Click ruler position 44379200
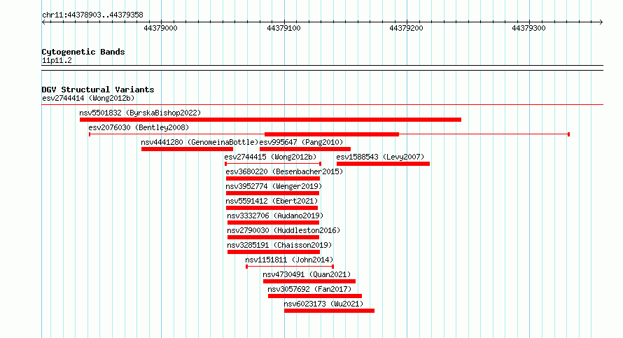Image resolution: width=623 pixels, height=338 pixels. pyautogui.click(x=406, y=28)
